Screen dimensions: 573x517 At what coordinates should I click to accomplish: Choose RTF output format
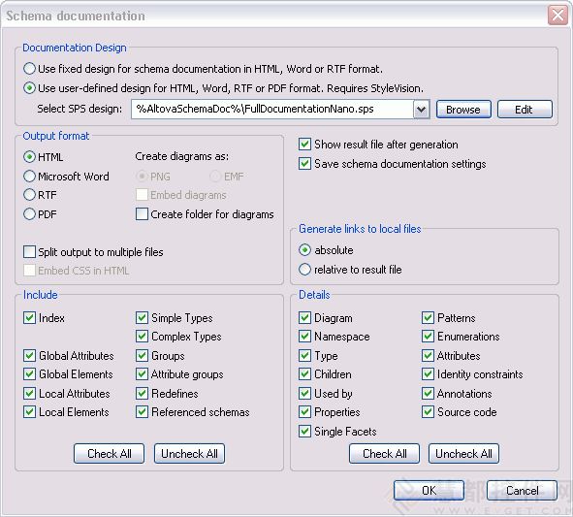click(x=29, y=195)
